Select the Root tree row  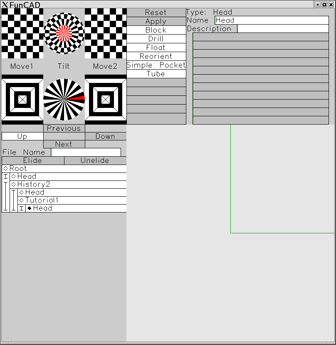(x=64, y=168)
